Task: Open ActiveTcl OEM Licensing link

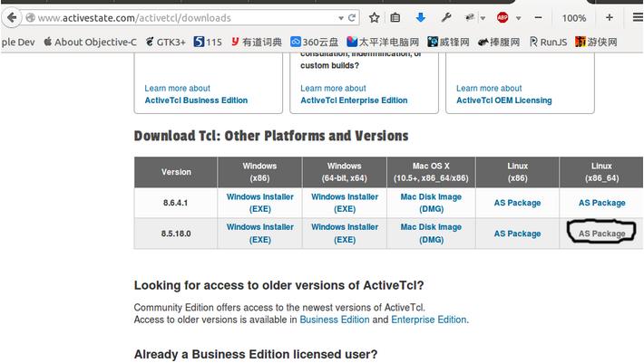Action: tap(504, 100)
